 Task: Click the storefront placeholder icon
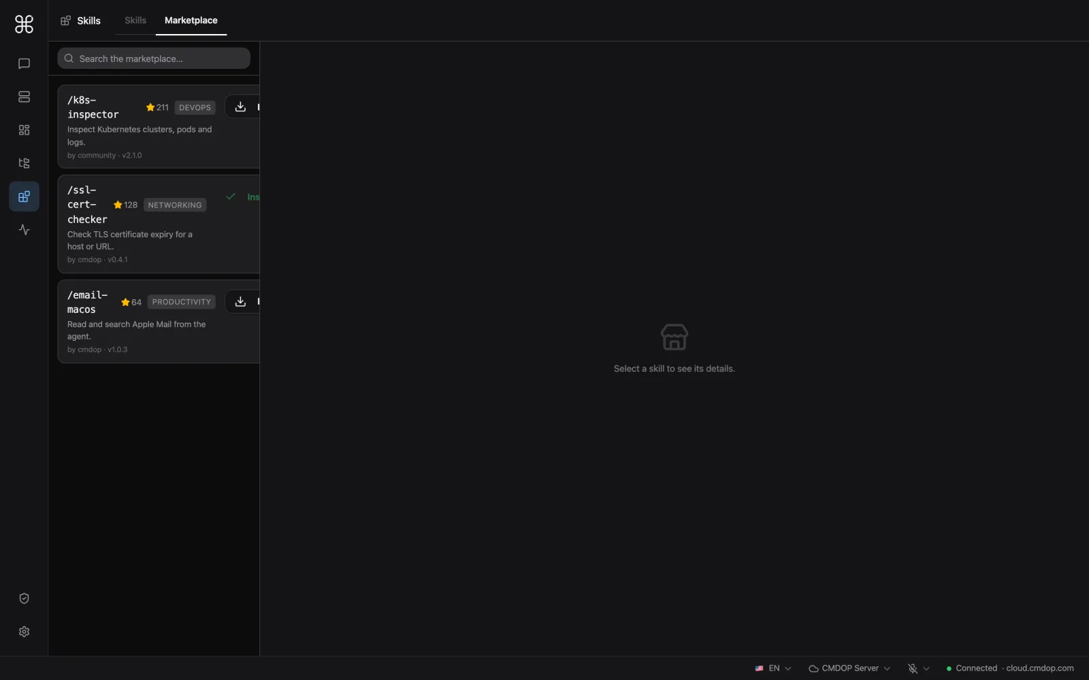(x=674, y=337)
